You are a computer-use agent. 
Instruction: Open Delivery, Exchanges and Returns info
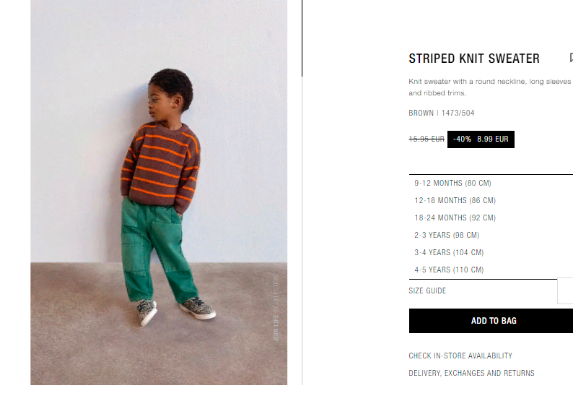(471, 373)
